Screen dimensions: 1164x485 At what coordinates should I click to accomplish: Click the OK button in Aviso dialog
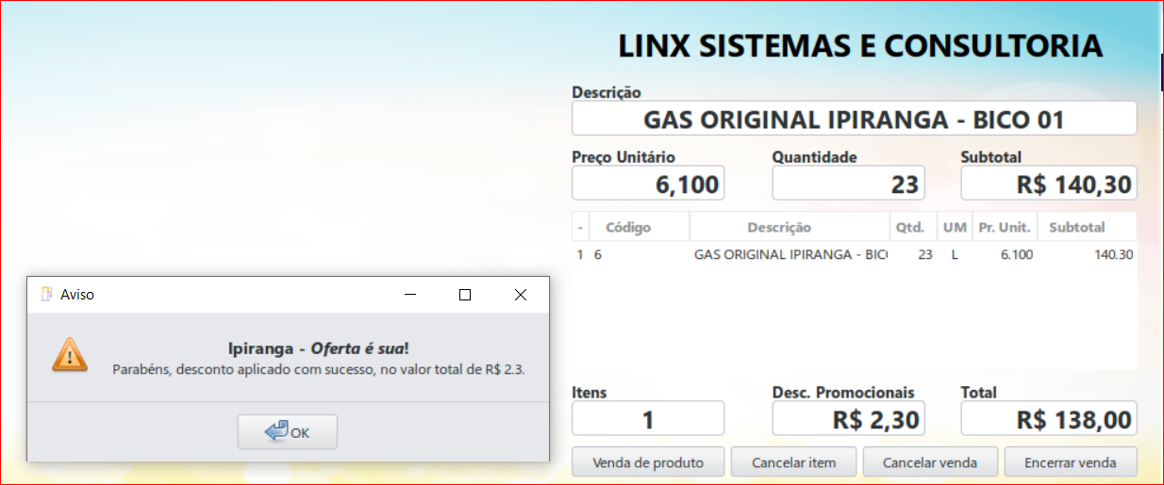click(x=287, y=432)
